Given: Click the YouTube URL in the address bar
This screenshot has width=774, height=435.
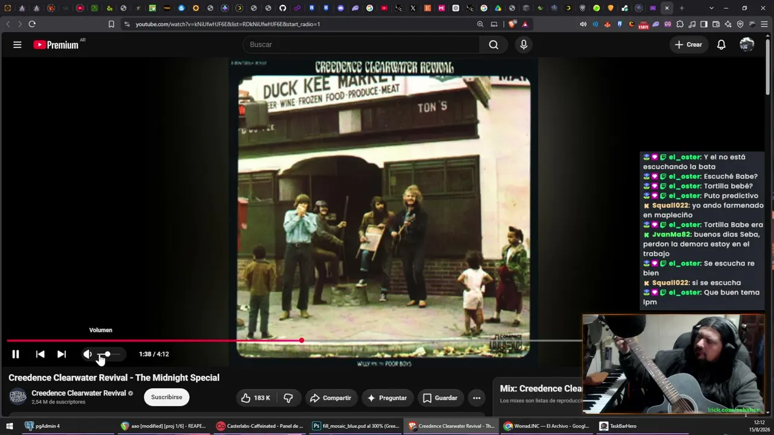Looking at the screenshot, I should point(228,24).
